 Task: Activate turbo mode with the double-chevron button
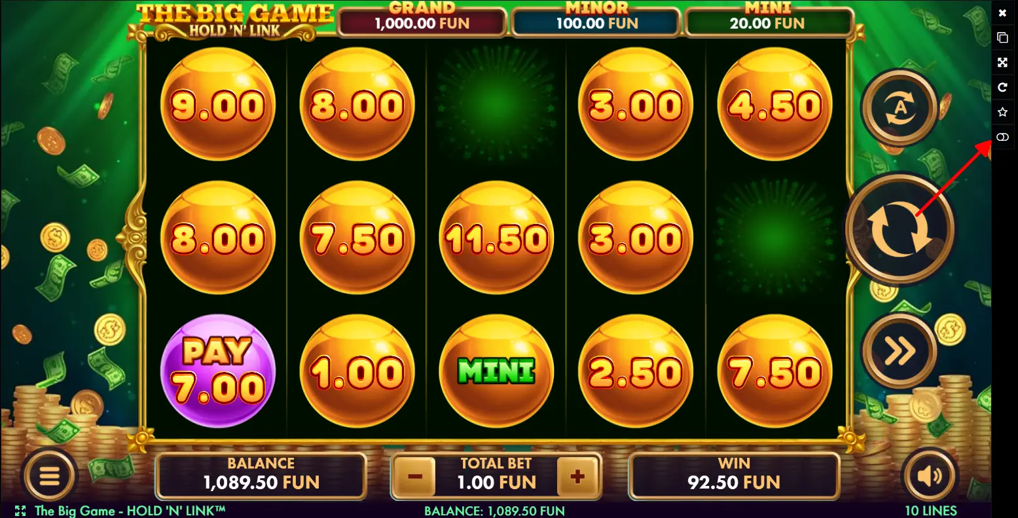(900, 352)
